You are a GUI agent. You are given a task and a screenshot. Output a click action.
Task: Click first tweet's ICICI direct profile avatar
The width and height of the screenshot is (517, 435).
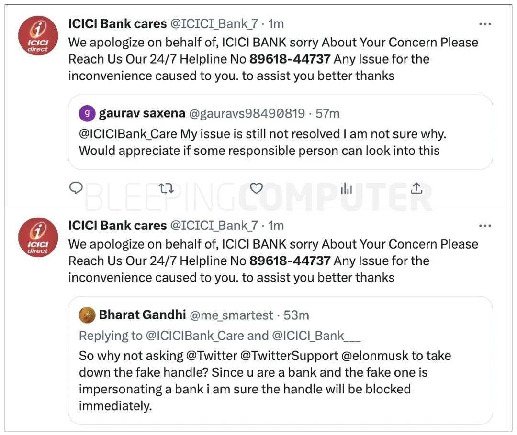coord(38,36)
